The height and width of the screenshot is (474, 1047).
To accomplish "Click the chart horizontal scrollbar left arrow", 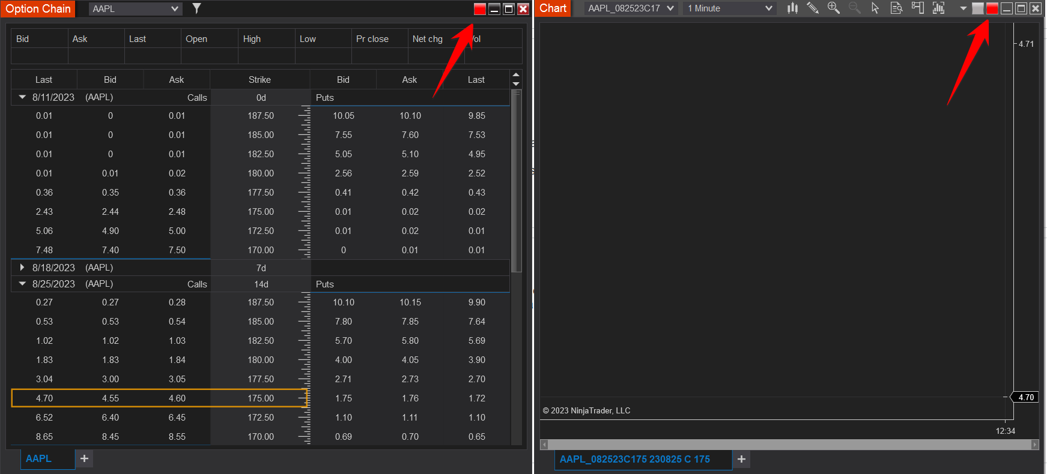I will point(544,445).
